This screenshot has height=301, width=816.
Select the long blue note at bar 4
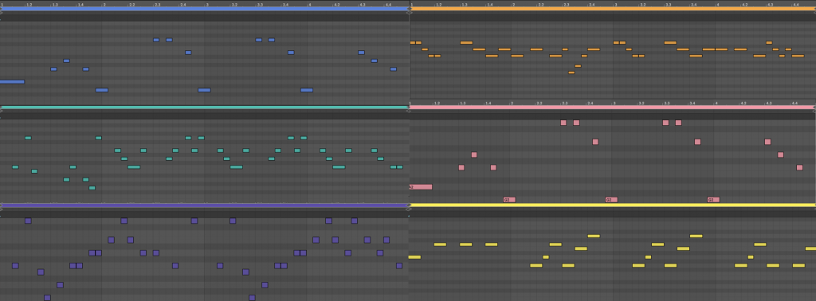click(x=307, y=90)
